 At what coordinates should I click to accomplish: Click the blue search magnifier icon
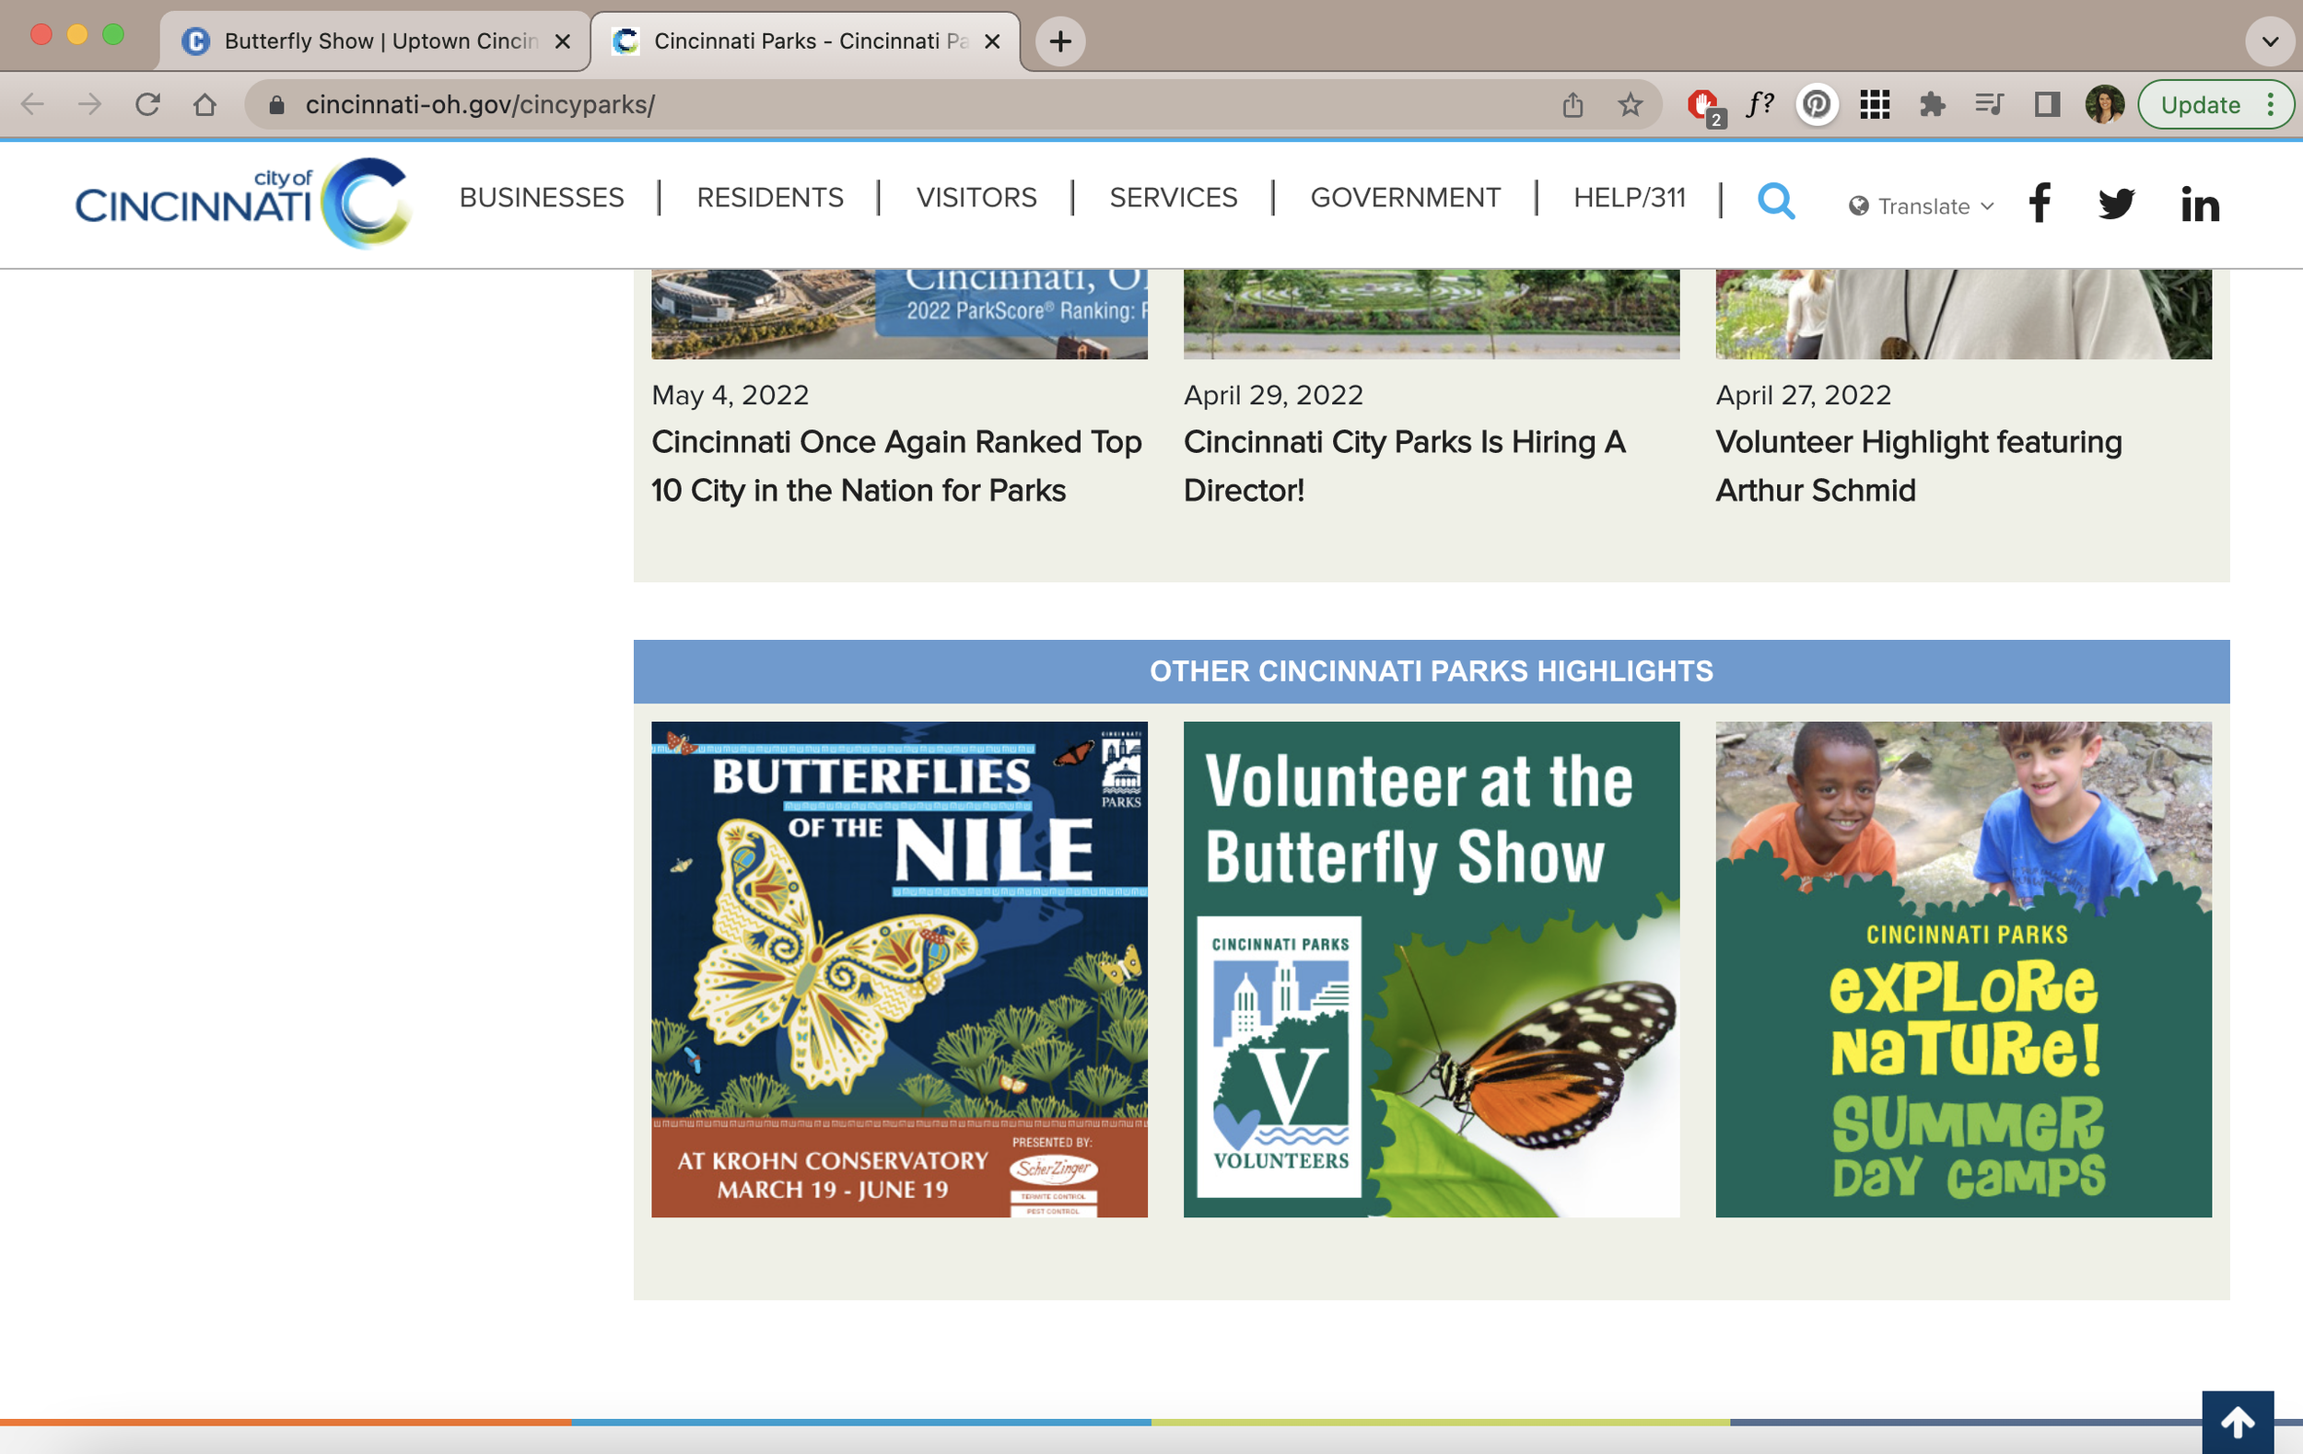click(1776, 202)
